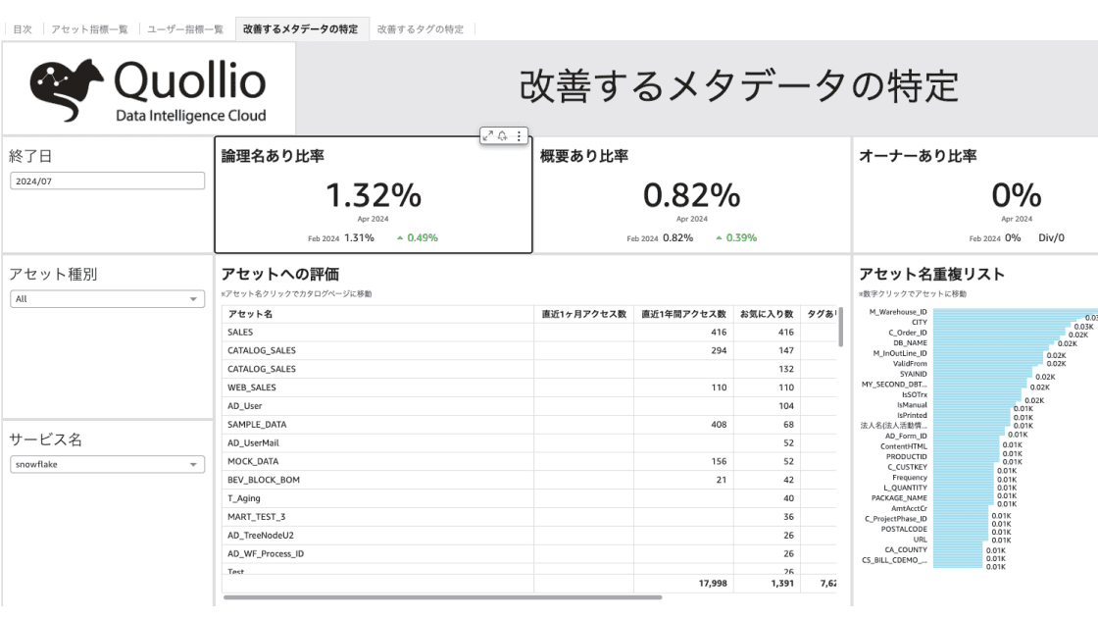
Task: Click the green up arrow under 1.32%
Action: click(400, 237)
